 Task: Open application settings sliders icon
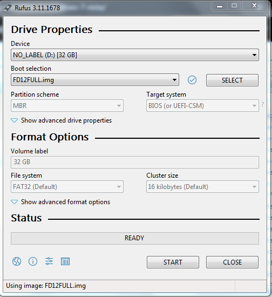click(x=49, y=261)
